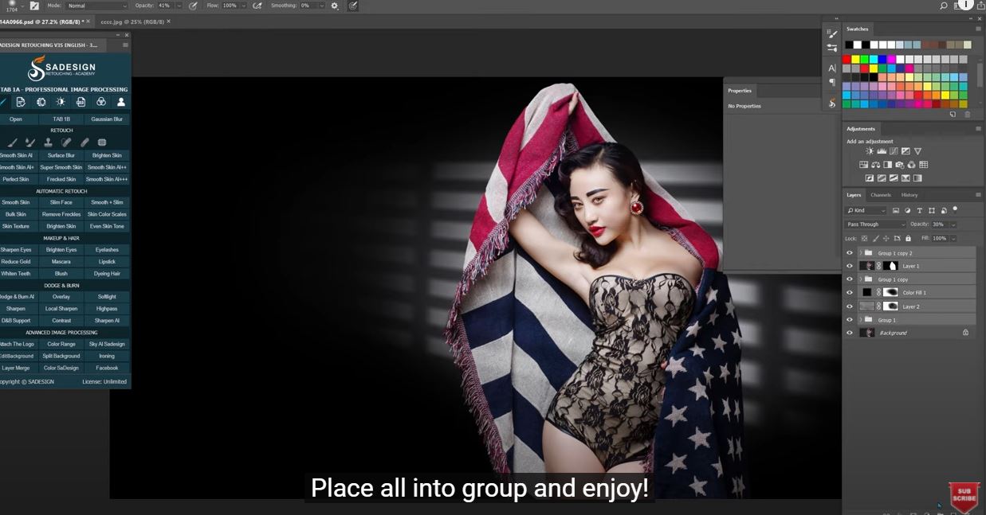
Task: Switch to the cccc.jpg document tab
Action: point(131,21)
